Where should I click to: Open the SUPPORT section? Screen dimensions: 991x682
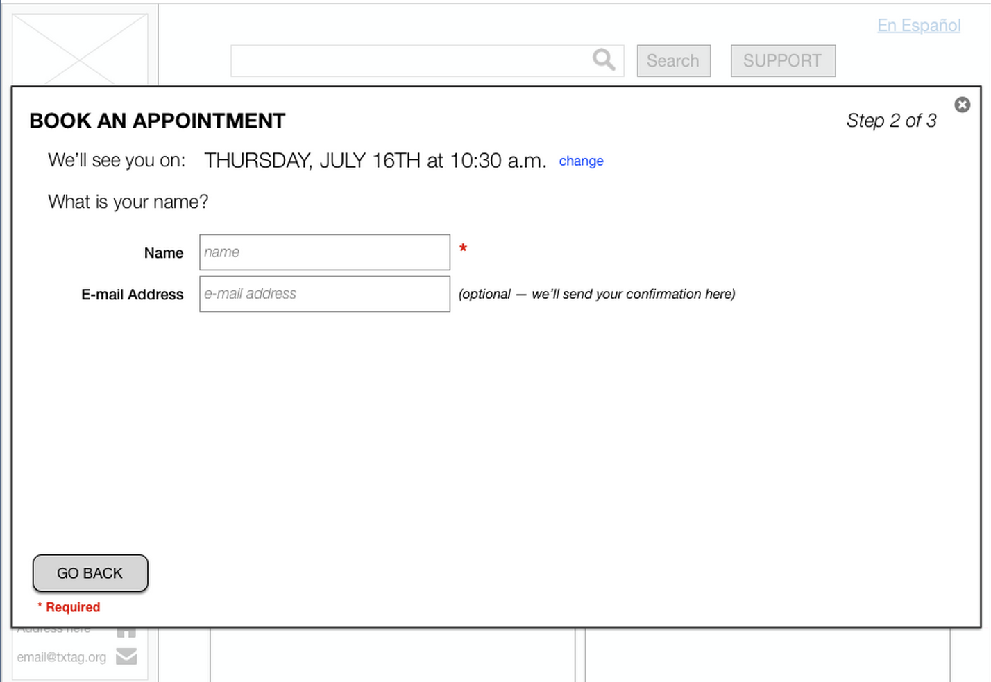click(783, 60)
